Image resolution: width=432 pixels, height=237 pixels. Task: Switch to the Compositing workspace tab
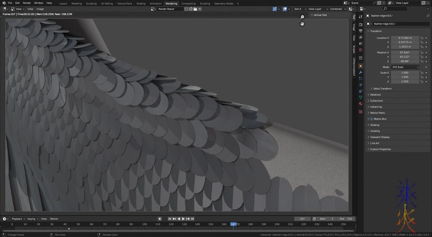(x=188, y=3)
